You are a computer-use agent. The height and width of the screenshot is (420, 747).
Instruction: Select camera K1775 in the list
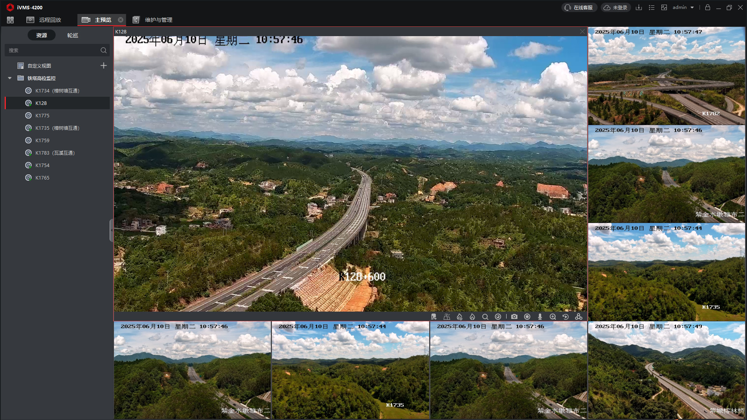coord(57,115)
